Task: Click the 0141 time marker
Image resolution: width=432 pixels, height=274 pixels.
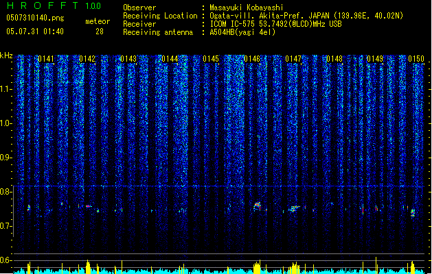Action: [x=46, y=59]
